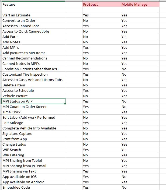Select the 'Vehicle Picture' cell
This screenshot has height=190, width=166.
click(x=33, y=96)
